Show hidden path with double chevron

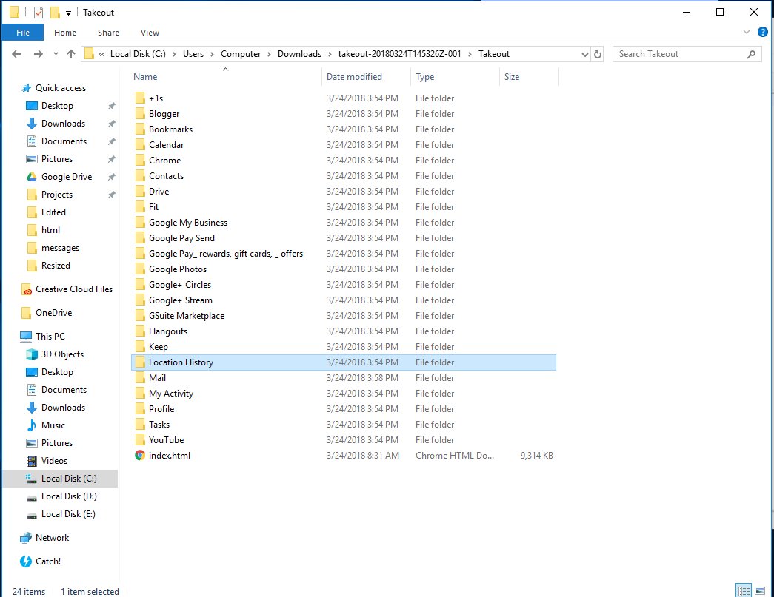tap(101, 54)
